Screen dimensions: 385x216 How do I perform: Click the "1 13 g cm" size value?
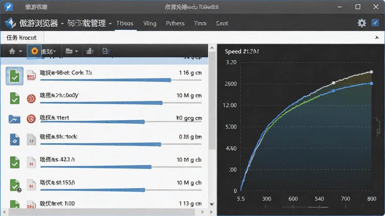click(190, 204)
